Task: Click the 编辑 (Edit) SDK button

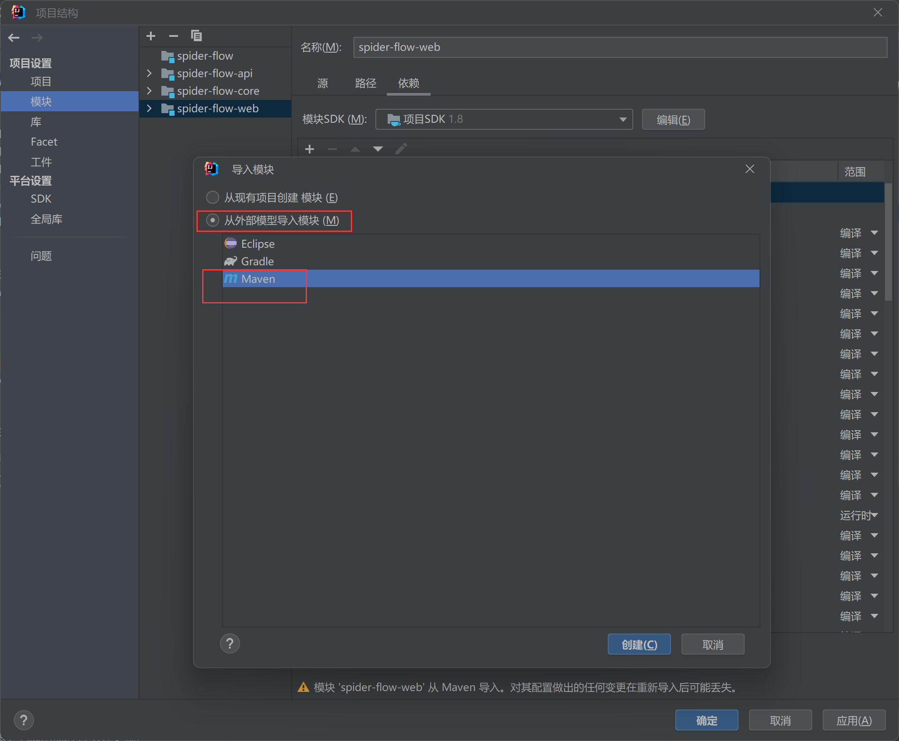Action: coord(674,119)
